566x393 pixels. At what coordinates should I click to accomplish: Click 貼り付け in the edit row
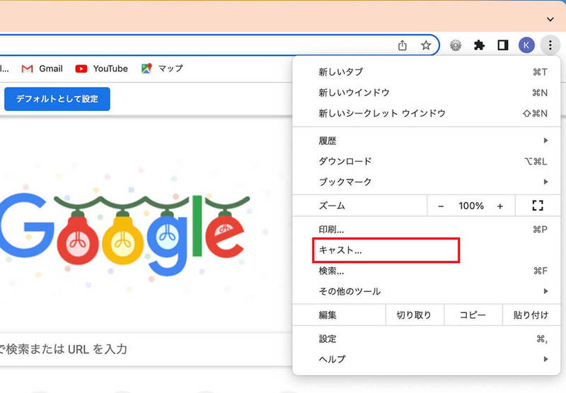pyautogui.click(x=531, y=315)
